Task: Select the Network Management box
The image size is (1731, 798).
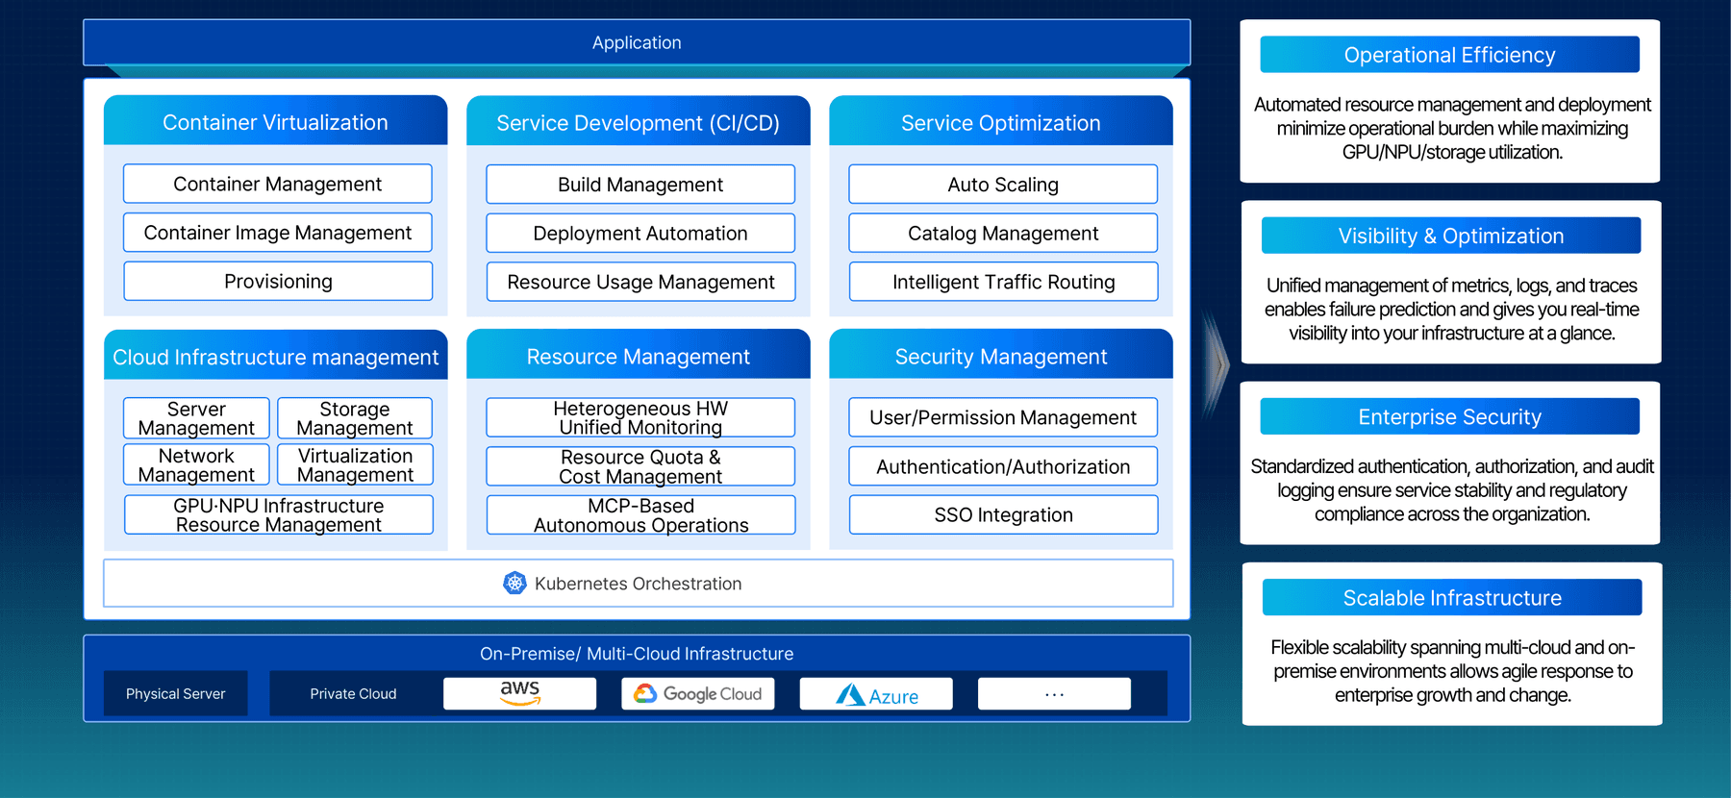Action: [196, 464]
